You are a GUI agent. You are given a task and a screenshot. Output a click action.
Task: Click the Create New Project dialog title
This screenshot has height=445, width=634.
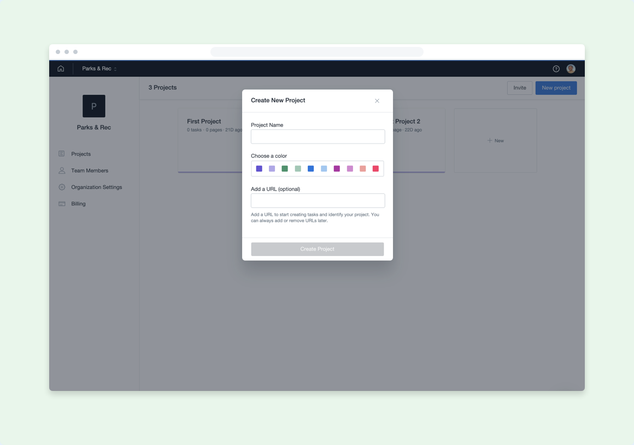278,100
